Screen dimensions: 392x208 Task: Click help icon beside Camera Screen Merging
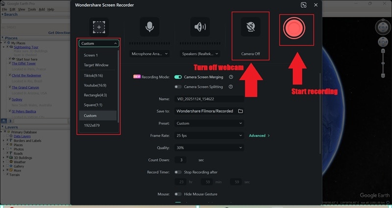click(231, 77)
